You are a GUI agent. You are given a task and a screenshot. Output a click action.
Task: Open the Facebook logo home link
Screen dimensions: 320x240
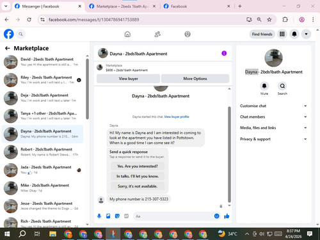pos(9,34)
